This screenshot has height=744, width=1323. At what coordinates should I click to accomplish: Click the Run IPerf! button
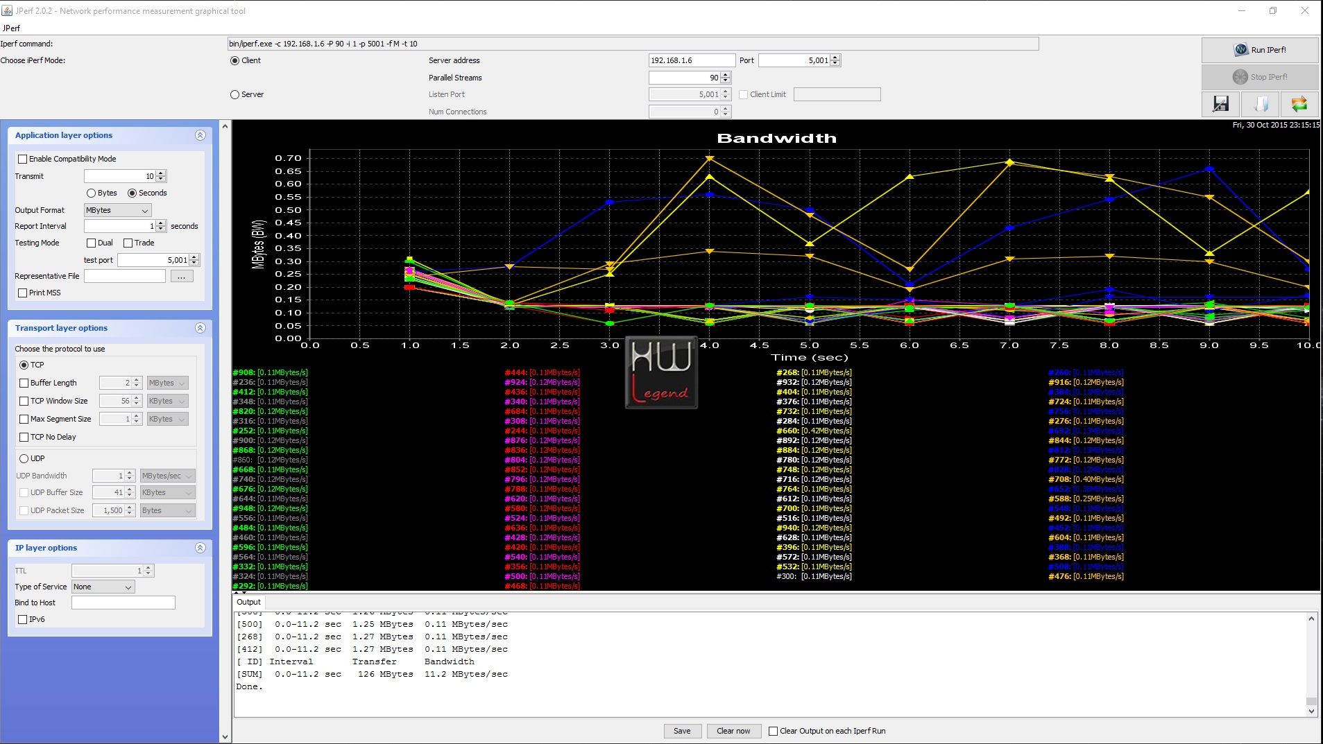(1260, 50)
